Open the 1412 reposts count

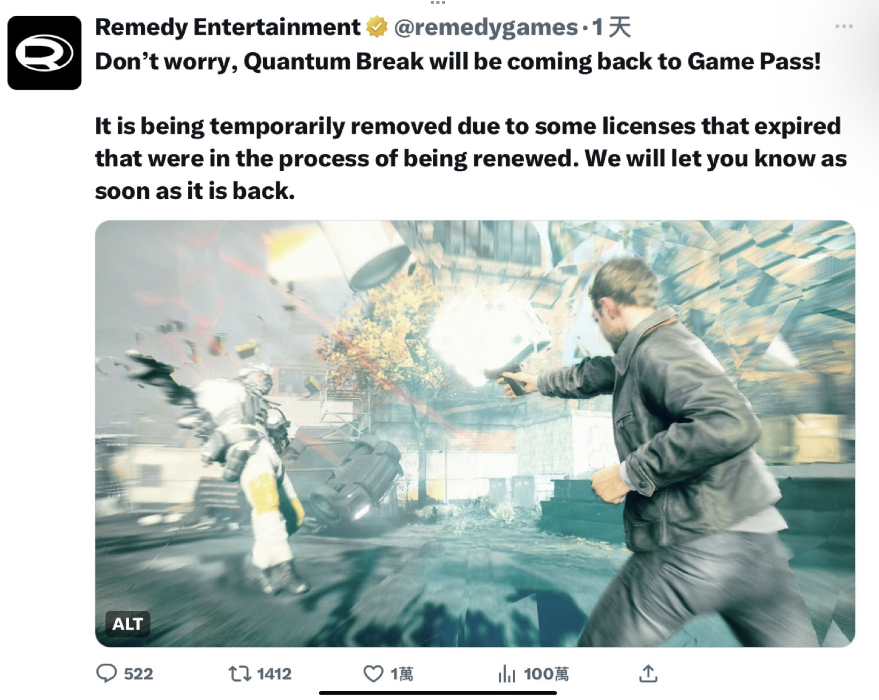(274, 674)
